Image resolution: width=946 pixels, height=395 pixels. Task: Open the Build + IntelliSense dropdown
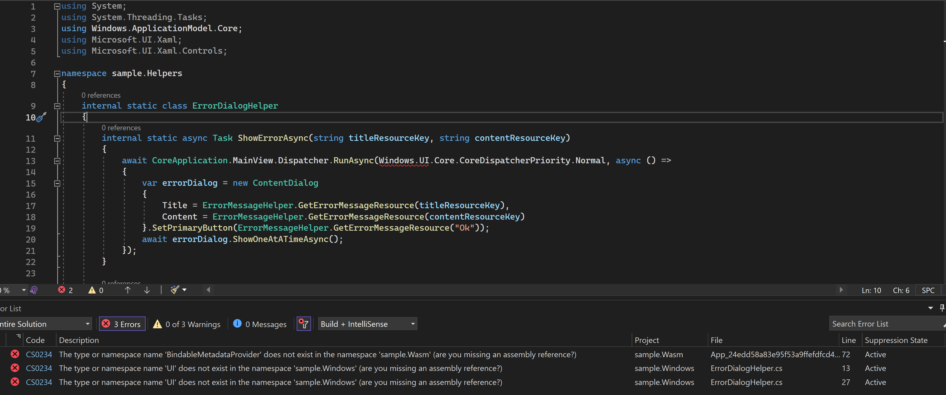pyautogui.click(x=367, y=324)
